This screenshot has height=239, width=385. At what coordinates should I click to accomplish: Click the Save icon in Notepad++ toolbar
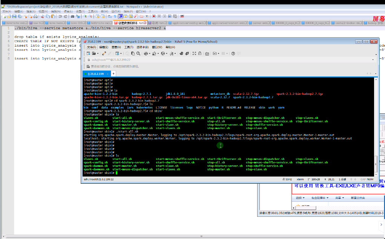tap(14, 17)
